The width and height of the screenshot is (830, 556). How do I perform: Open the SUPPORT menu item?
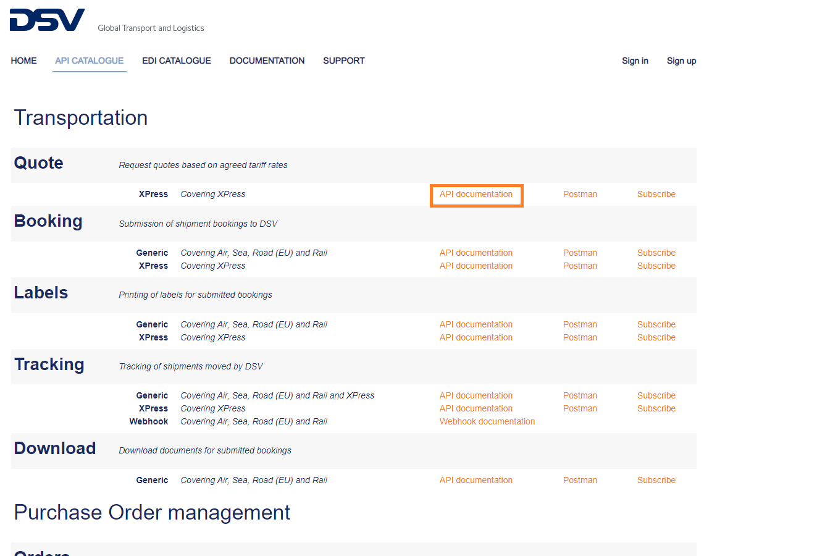tap(344, 61)
